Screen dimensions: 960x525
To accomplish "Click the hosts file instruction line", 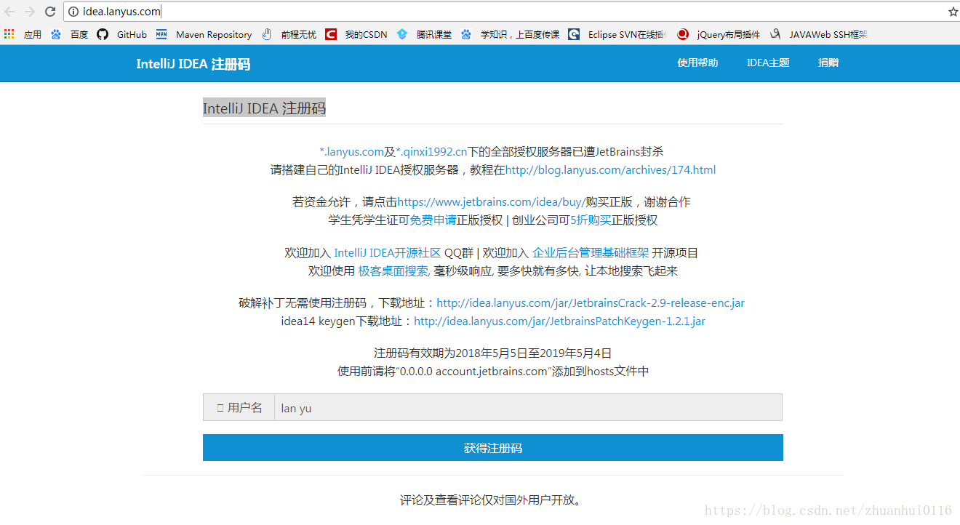I will coord(493,372).
